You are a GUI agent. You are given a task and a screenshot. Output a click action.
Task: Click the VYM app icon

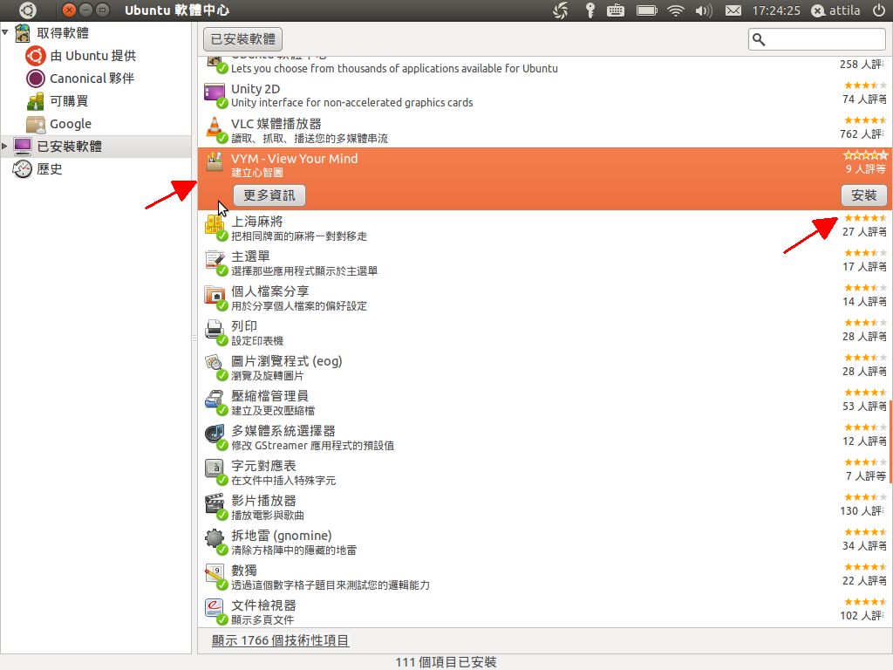[x=215, y=161]
